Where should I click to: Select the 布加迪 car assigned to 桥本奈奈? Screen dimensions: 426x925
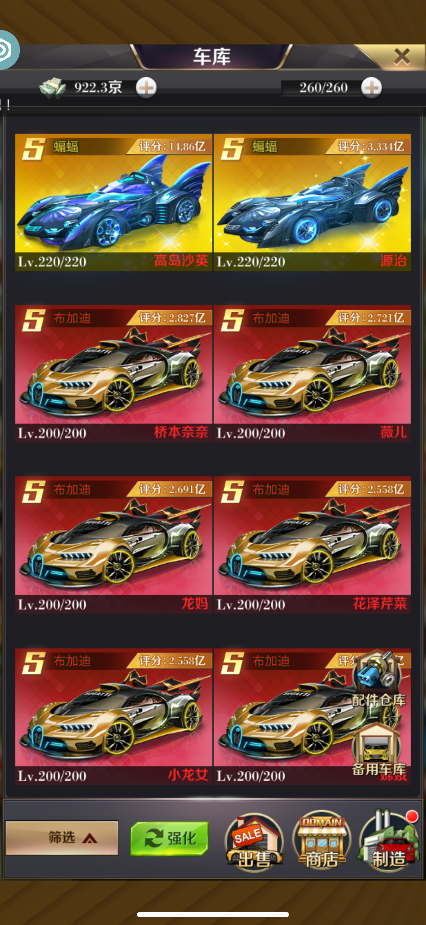[x=114, y=374]
